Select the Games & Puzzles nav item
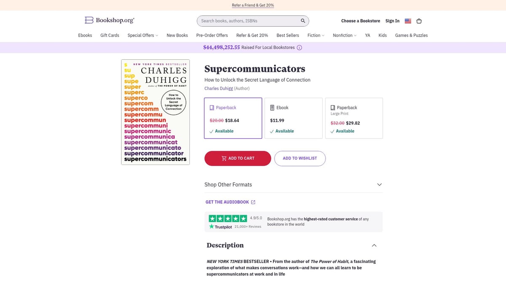 pyautogui.click(x=411, y=35)
